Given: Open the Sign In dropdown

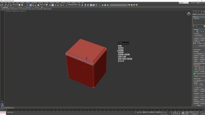Looking at the screenshot, I should tap(184, 3).
